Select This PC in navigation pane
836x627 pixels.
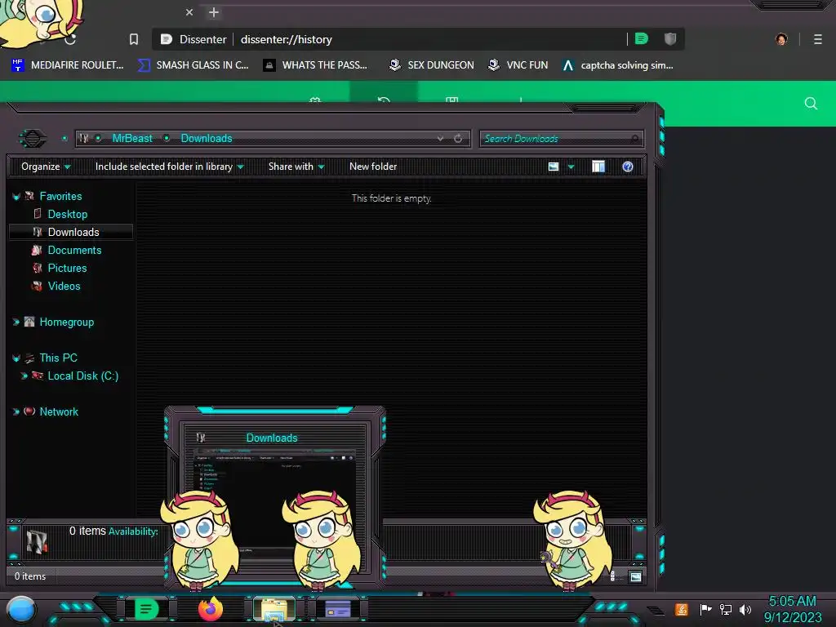pos(58,358)
